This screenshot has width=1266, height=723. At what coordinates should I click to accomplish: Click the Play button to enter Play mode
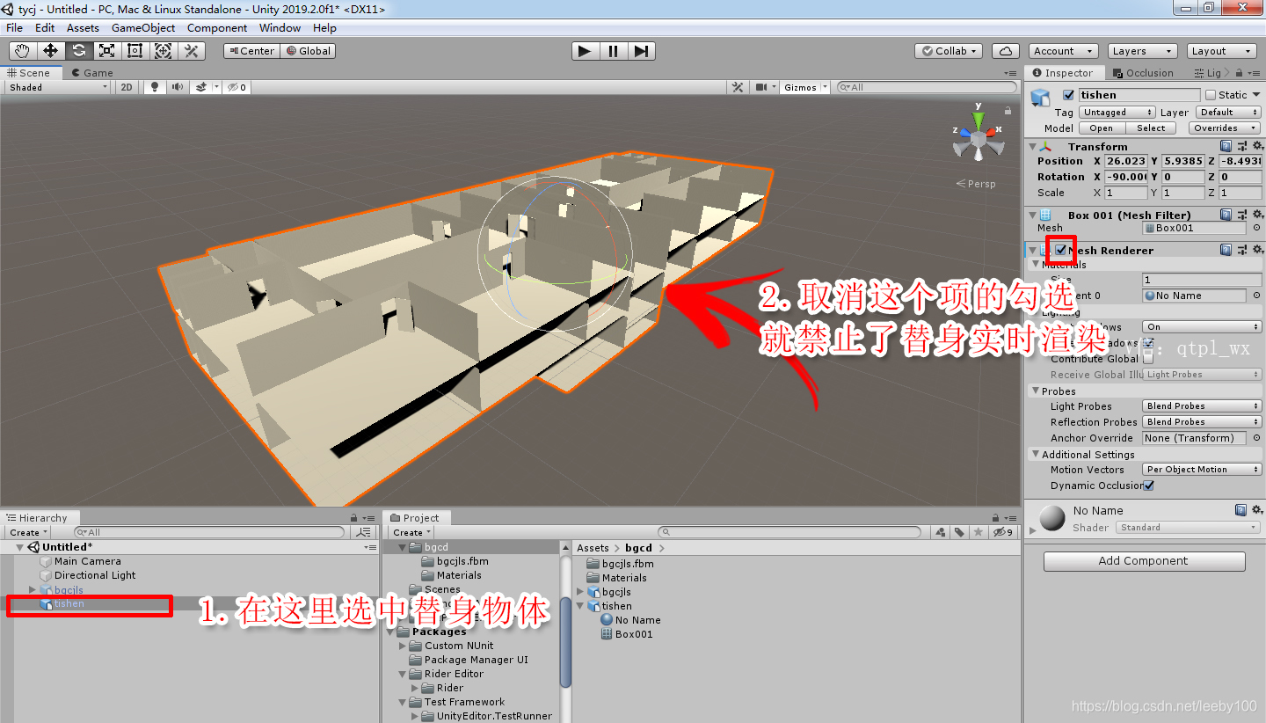[x=585, y=50]
